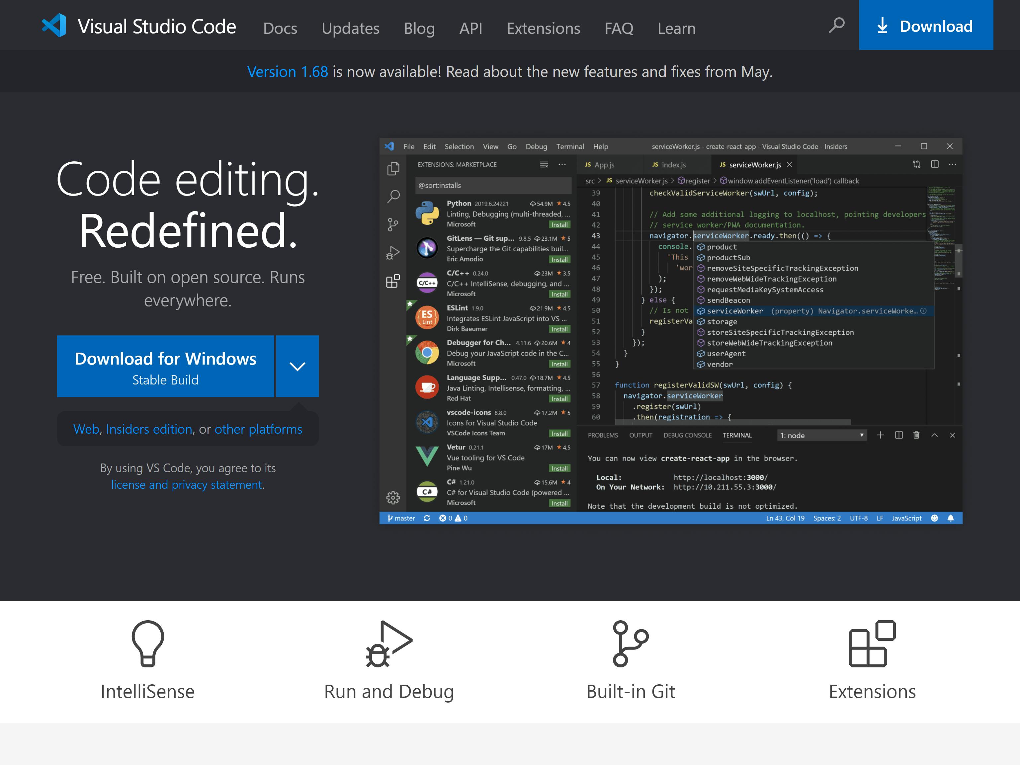The height and width of the screenshot is (765, 1020).
Task: Open the Version 1.68 release link
Action: click(x=287, y=72)
